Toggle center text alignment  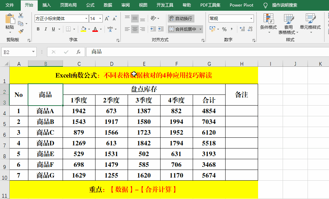click(x=135, y=29)
